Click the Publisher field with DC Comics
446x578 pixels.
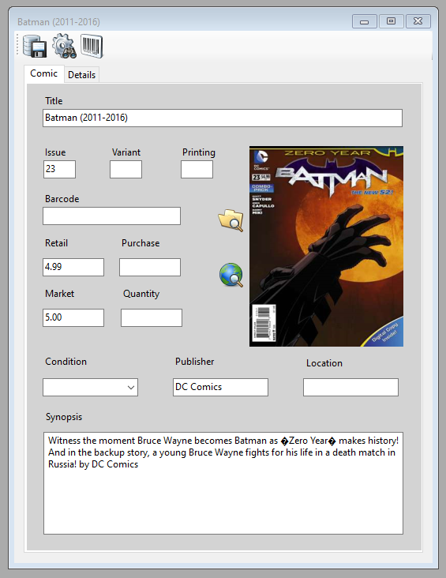click(220, 387)
